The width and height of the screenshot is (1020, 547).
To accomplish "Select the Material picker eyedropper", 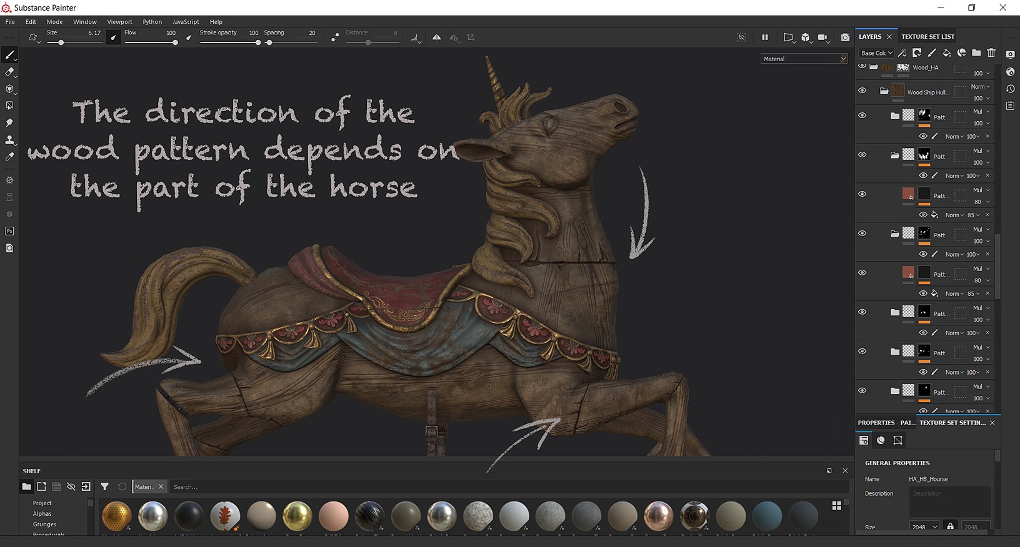I will [x=9, y=157].
